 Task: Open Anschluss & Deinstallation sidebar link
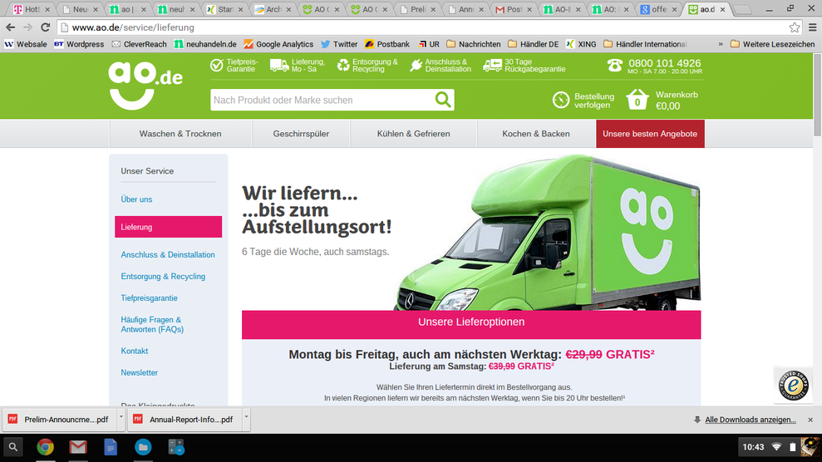168,254
